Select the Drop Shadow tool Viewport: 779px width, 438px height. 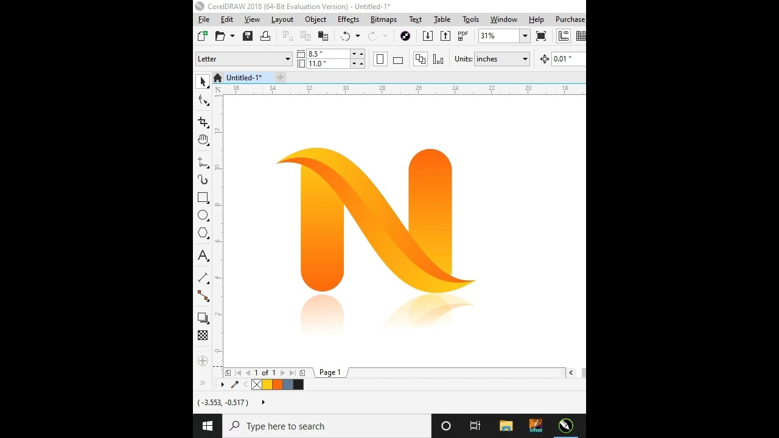pos(203,318)
